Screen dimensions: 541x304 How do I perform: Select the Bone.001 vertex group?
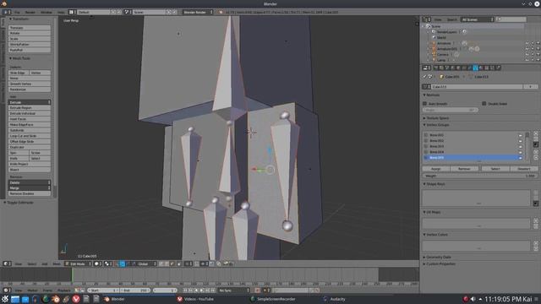click(x=473, y=135)
